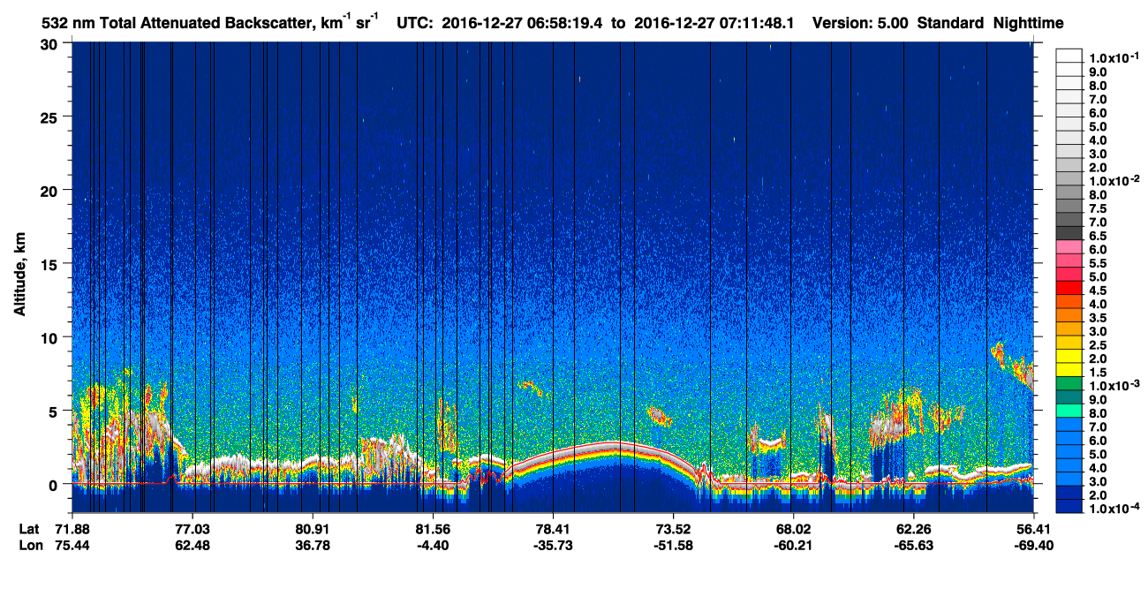Click longitude value -4.40
Image resolution: width=1148 pixels, height=589 pixels.
click(432, 545)
